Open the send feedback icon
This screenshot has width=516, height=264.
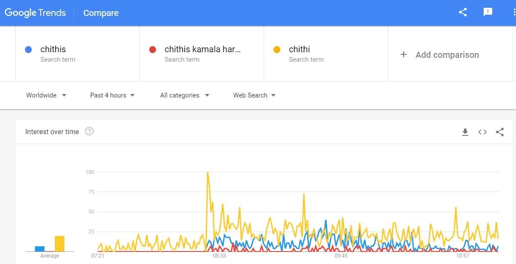point(488,13)
